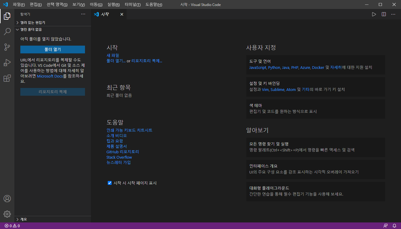Open the 소개 비디오 link
This screenshot has height=229, width=401.
117,136
